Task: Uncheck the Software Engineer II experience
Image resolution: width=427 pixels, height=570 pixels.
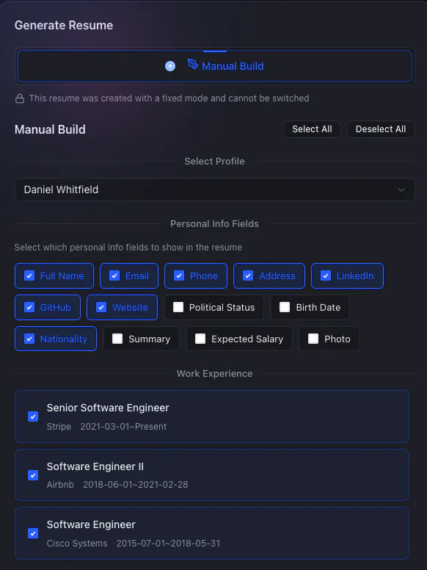Action: (33, 475)
